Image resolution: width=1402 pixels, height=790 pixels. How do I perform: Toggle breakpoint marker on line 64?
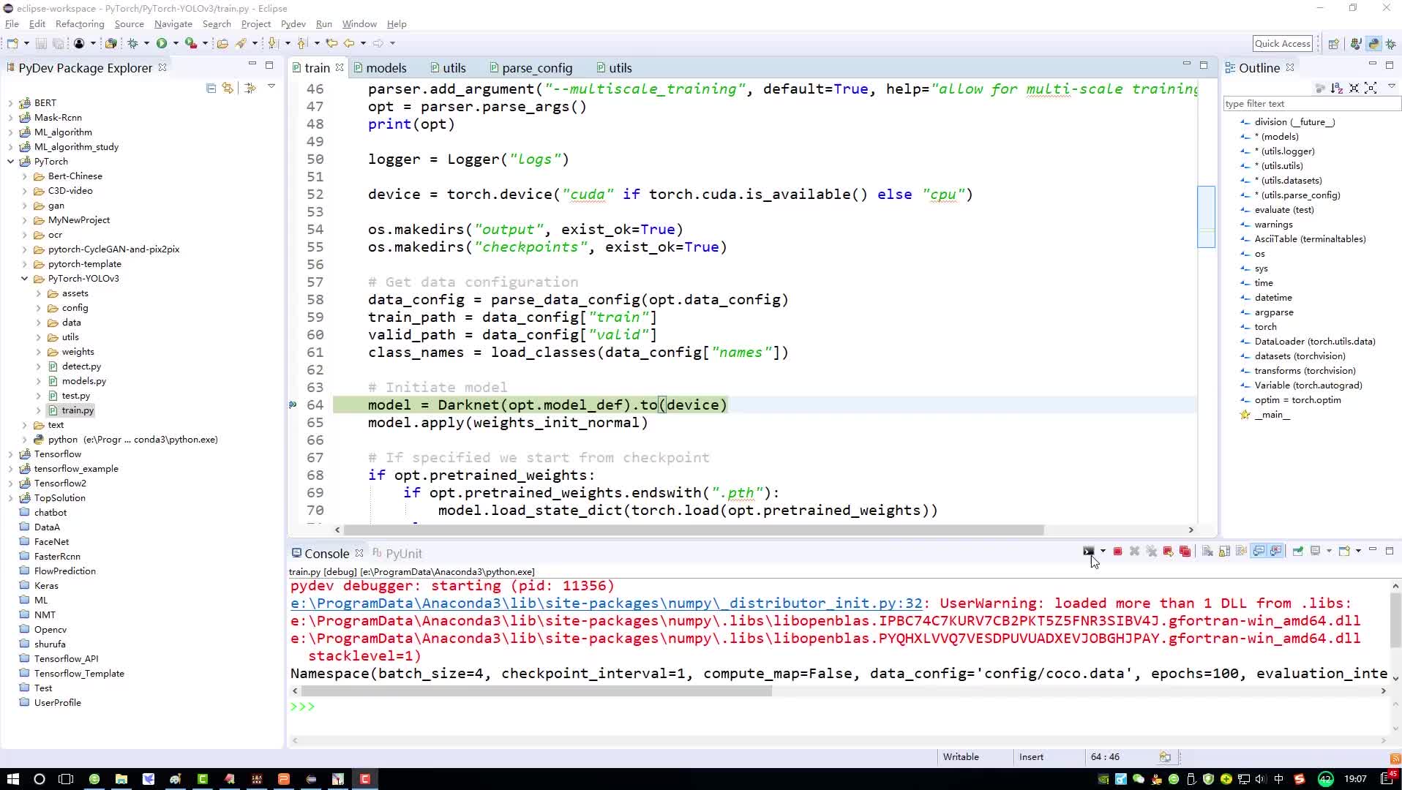pyautogui.click(x=293, y=405)
